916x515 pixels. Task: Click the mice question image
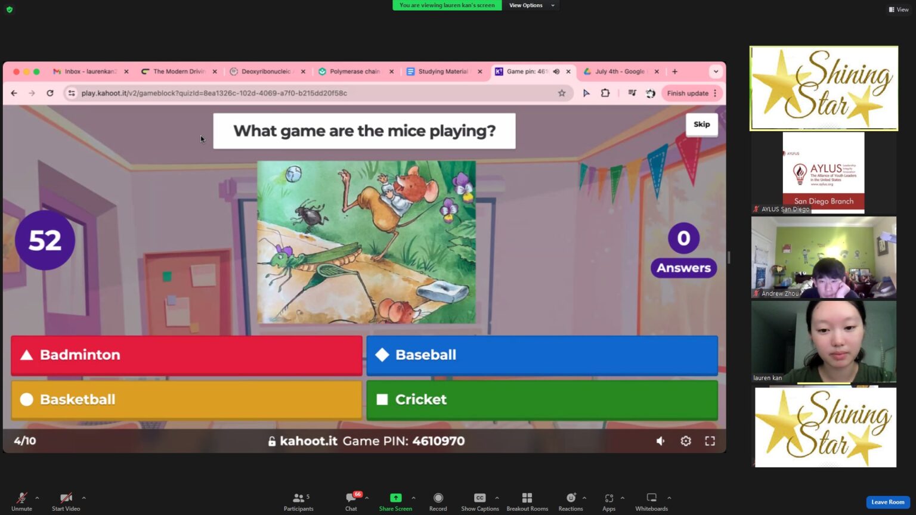tap(366, 242)
